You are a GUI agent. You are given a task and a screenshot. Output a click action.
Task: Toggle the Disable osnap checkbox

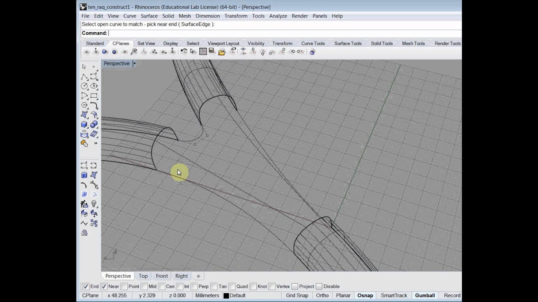(x=319, y=286)
